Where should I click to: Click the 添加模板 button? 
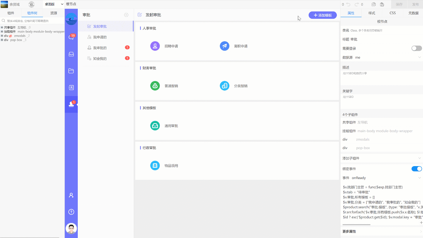pyautogui.click(x=323, y=15)
